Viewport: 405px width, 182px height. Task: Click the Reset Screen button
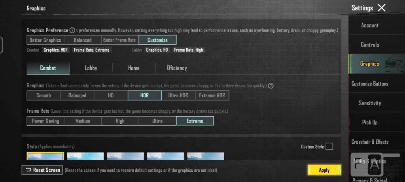42,170
